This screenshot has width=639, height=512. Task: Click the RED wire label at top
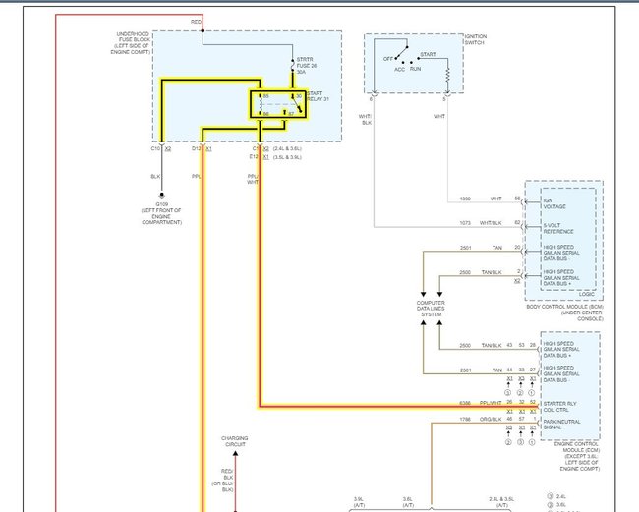[x=197, y=21]
